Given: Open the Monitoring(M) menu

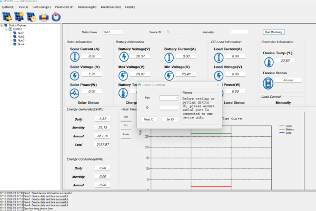Looking at the screenshot, I should click(x=87, y=7).
